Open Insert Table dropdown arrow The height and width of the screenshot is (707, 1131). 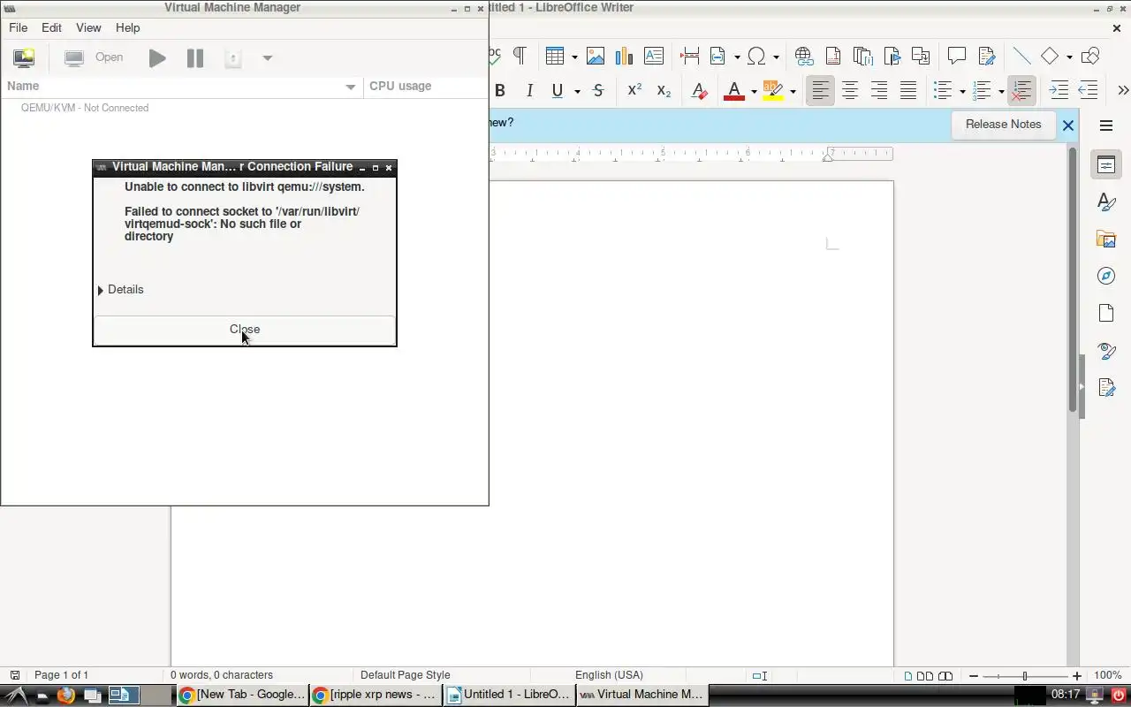[574, 57]
